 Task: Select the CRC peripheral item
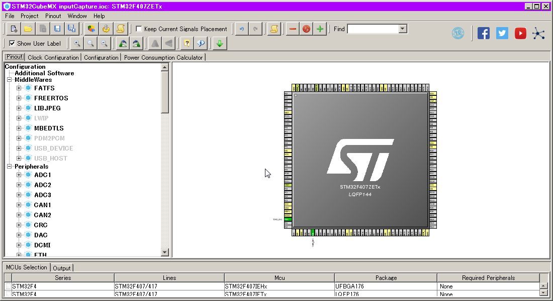[x=41, y=225]
